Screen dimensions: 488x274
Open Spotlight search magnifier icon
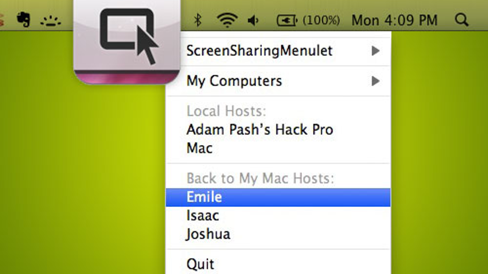[461, 20]
